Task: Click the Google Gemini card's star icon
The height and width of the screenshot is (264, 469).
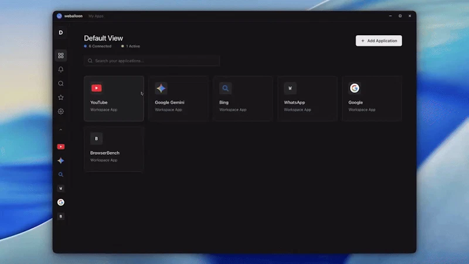Action: pyautogui.click(x=161, y=88)
